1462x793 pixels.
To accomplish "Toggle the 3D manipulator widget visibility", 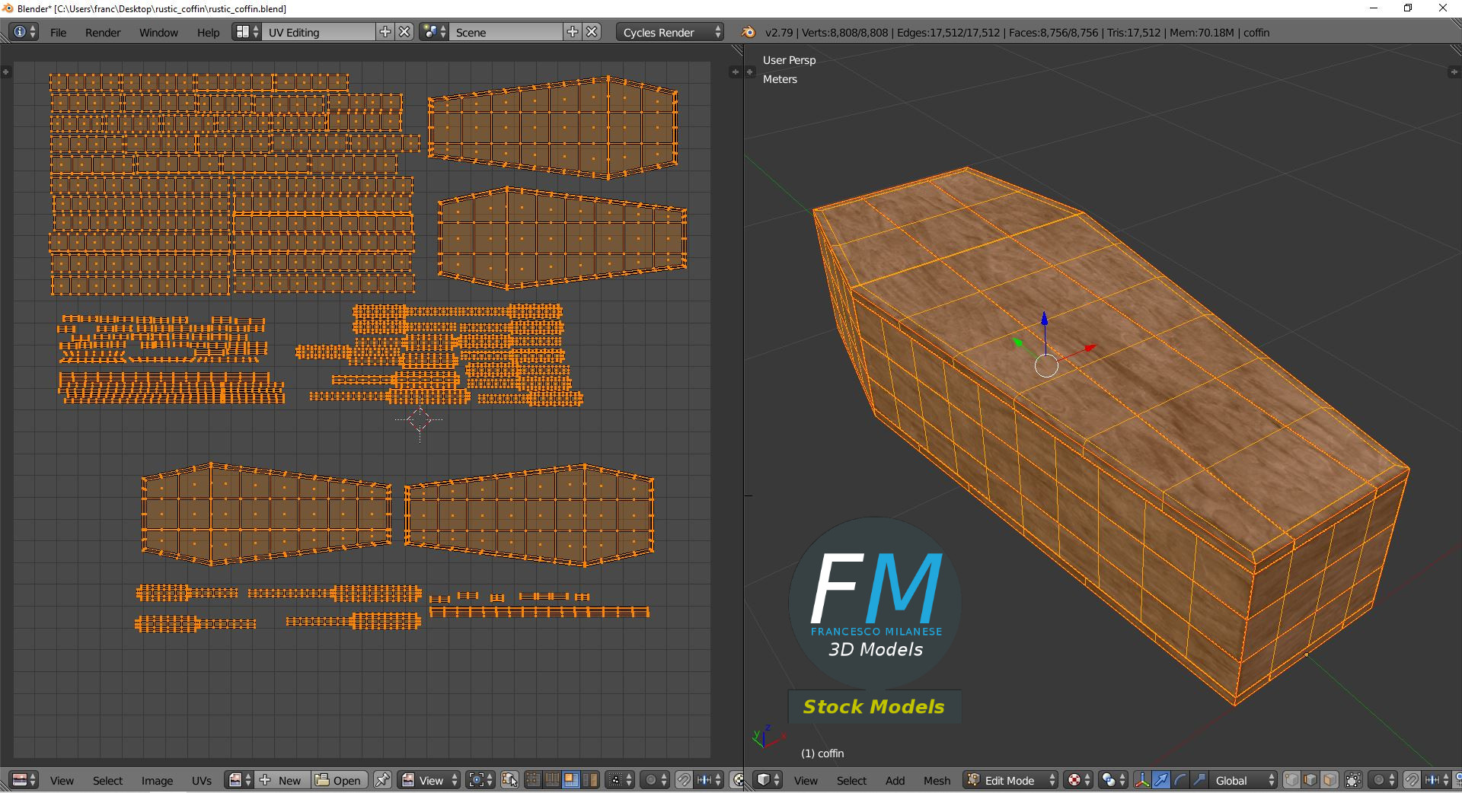I will click(1141, 780).
